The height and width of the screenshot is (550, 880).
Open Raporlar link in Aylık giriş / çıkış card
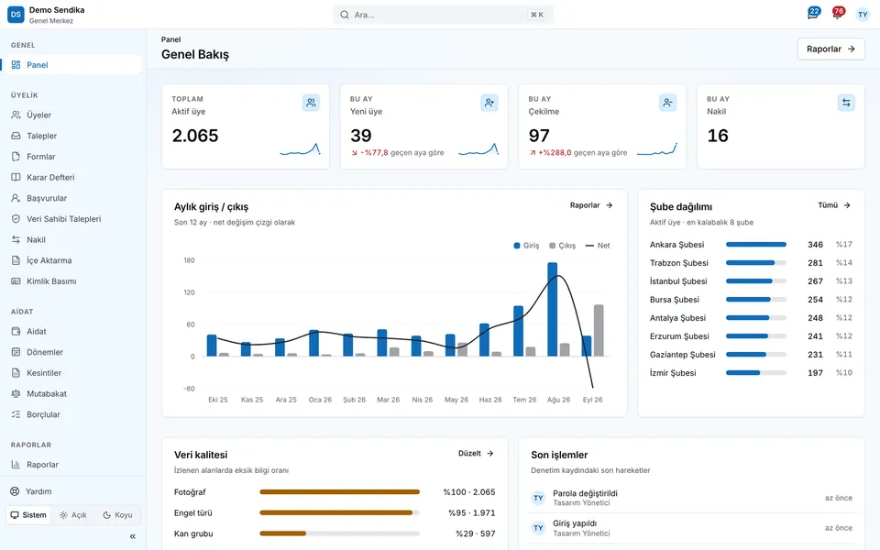coord(591,205)
